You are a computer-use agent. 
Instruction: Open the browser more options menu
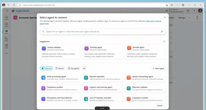click(x=177, y=5)
